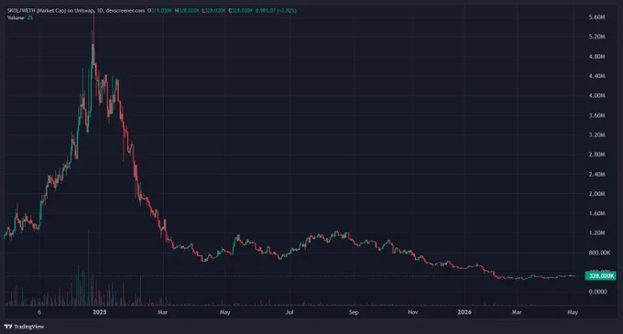This screenshot has height=334, width=623.
Task: Click the May label after 2026
Action: 573,312
